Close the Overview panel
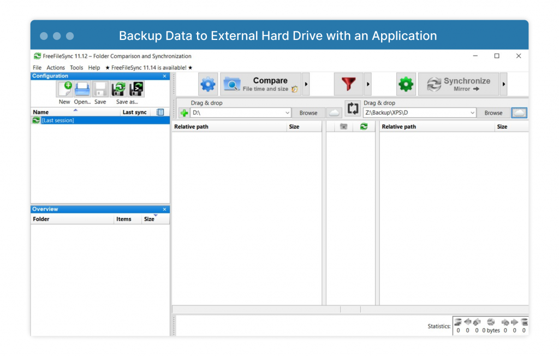559x356 pixels. (x=164, y=209)
